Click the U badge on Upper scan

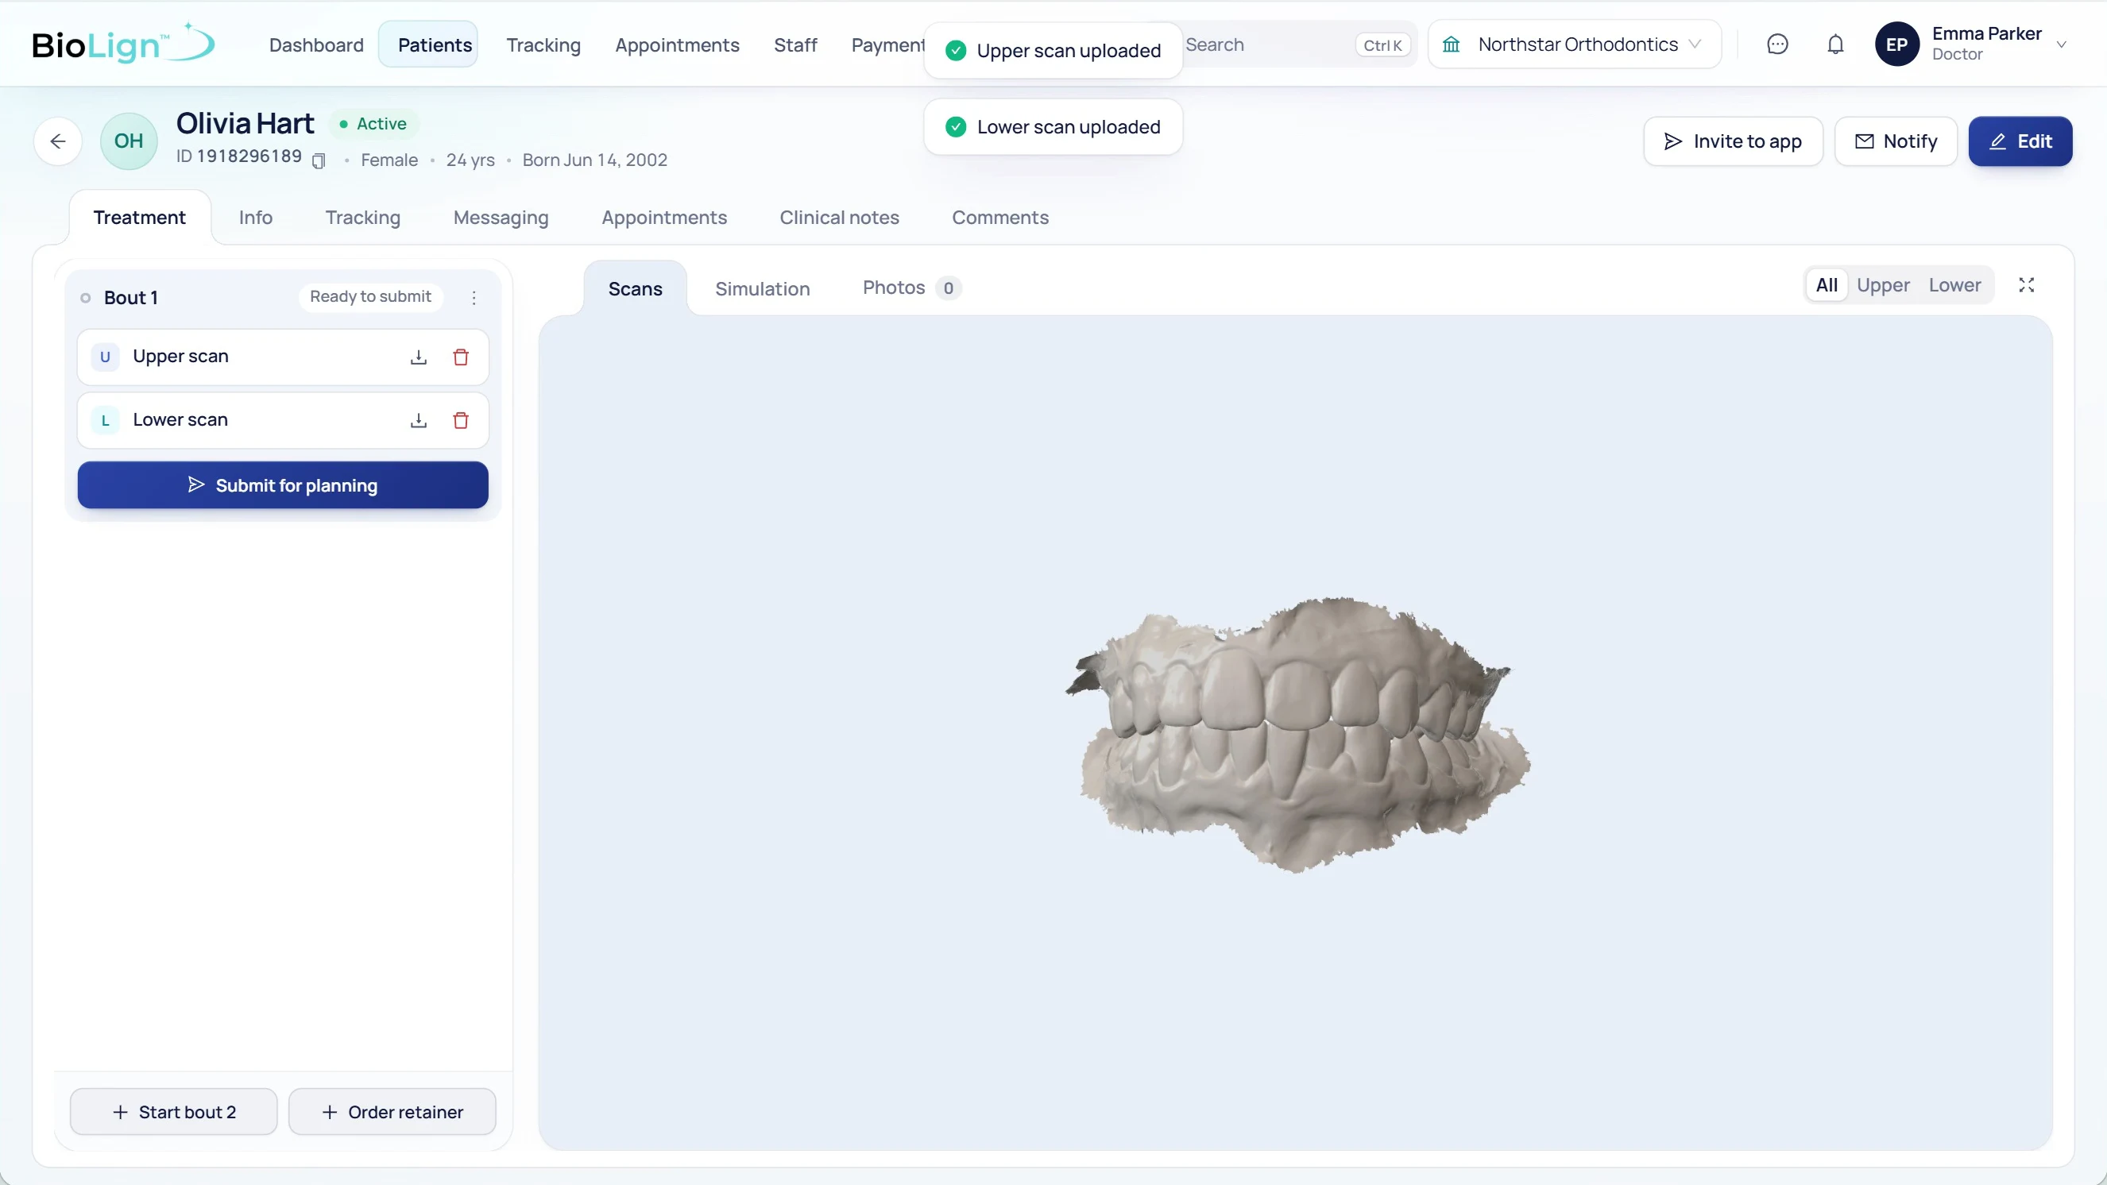(105, 357)
